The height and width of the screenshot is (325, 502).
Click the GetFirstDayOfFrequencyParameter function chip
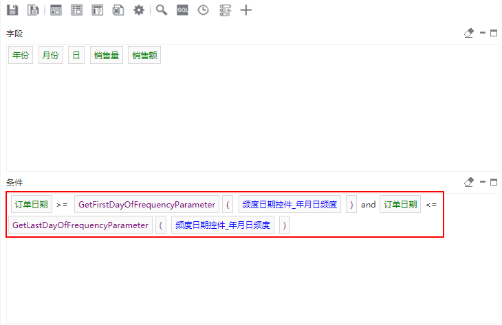146,204
